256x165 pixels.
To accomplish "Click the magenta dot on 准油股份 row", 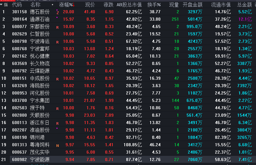I will coord(57,128).
